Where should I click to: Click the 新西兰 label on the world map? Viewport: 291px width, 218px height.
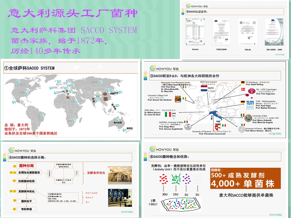130,128
